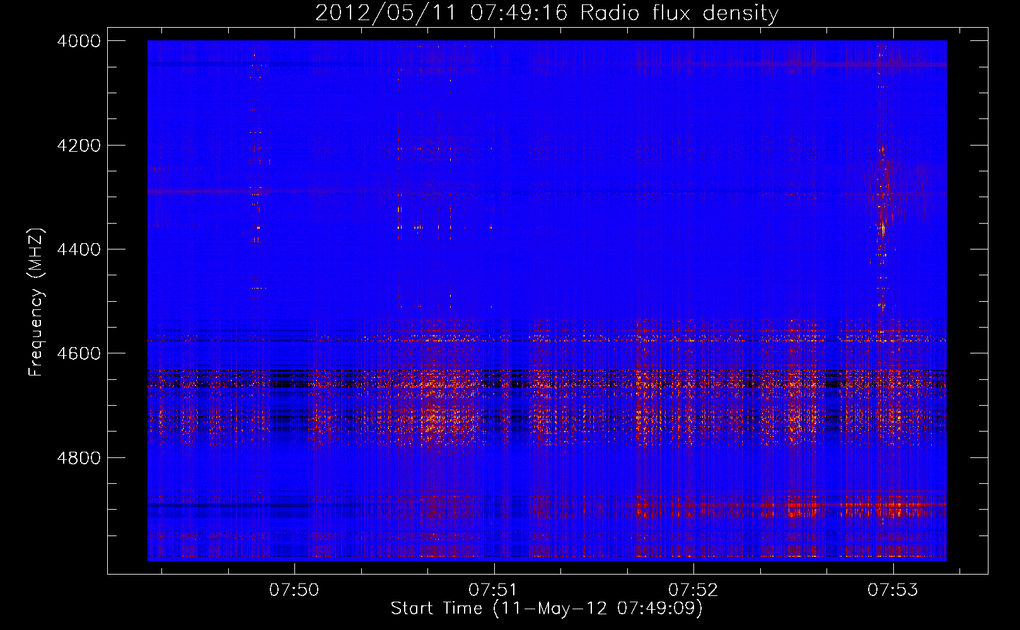Click the 07:52 time tick label
1020x630 pixels.
point(693,590)
